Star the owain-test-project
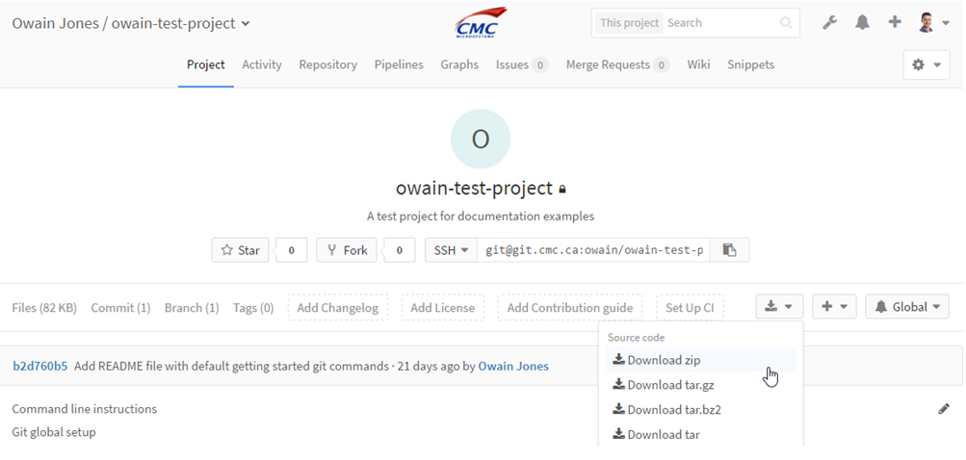This screenshot has height=460, width=966. (240, 250)
